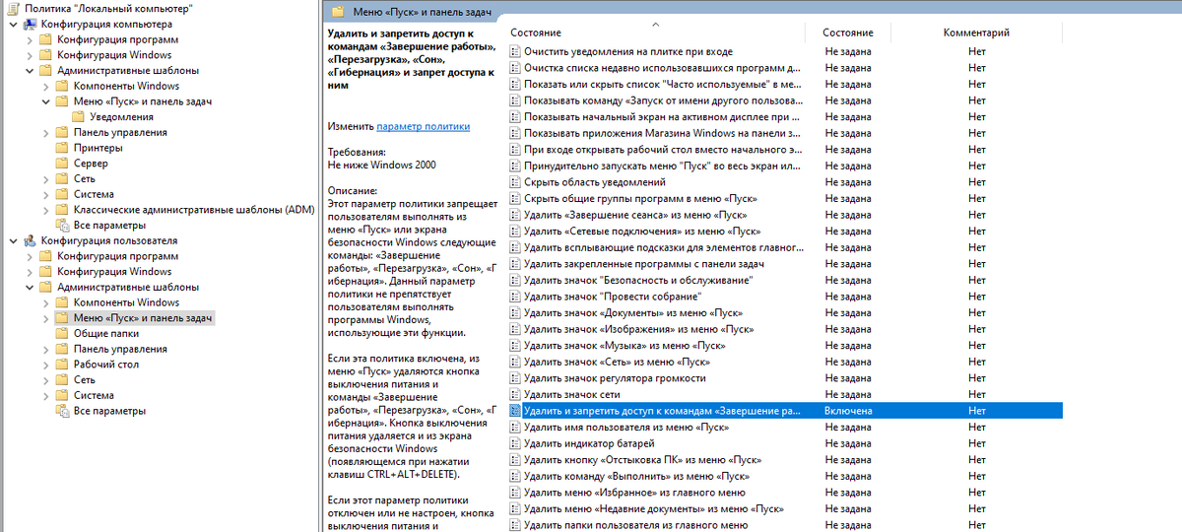Expand computer «Конфигурация программ» node

point(29,39)
